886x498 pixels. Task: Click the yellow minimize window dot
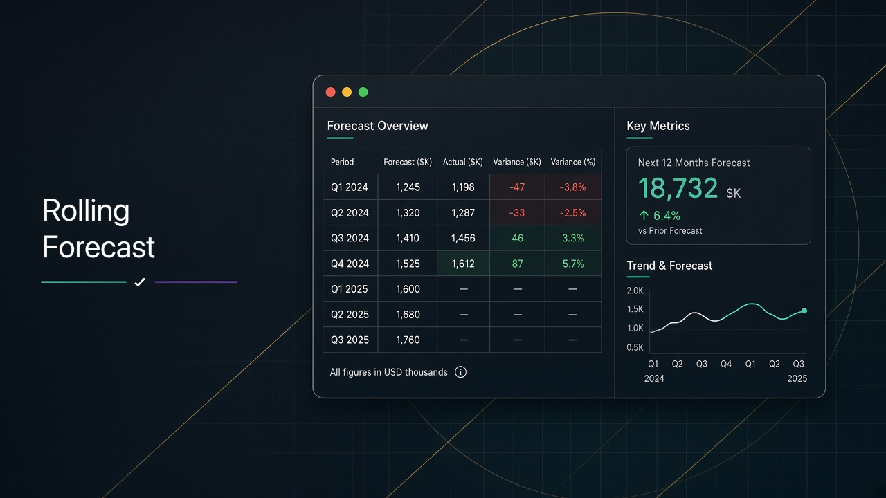click(347, 92)
